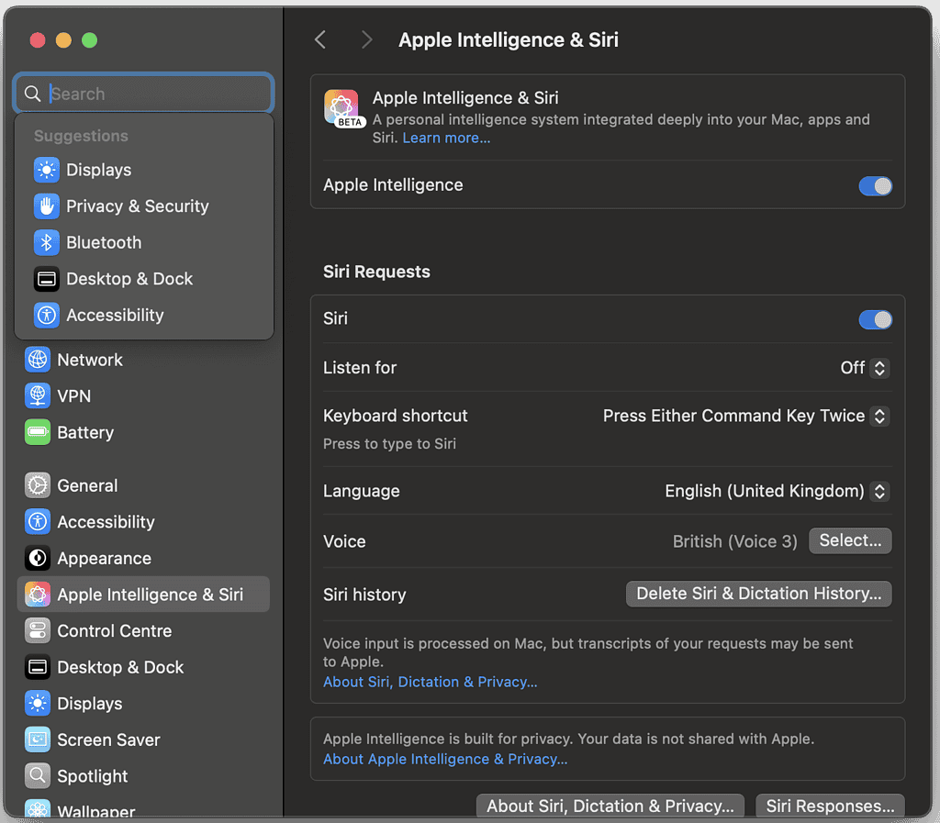Choose Privacy & Security from suggestions

click(x=137, y=206)
